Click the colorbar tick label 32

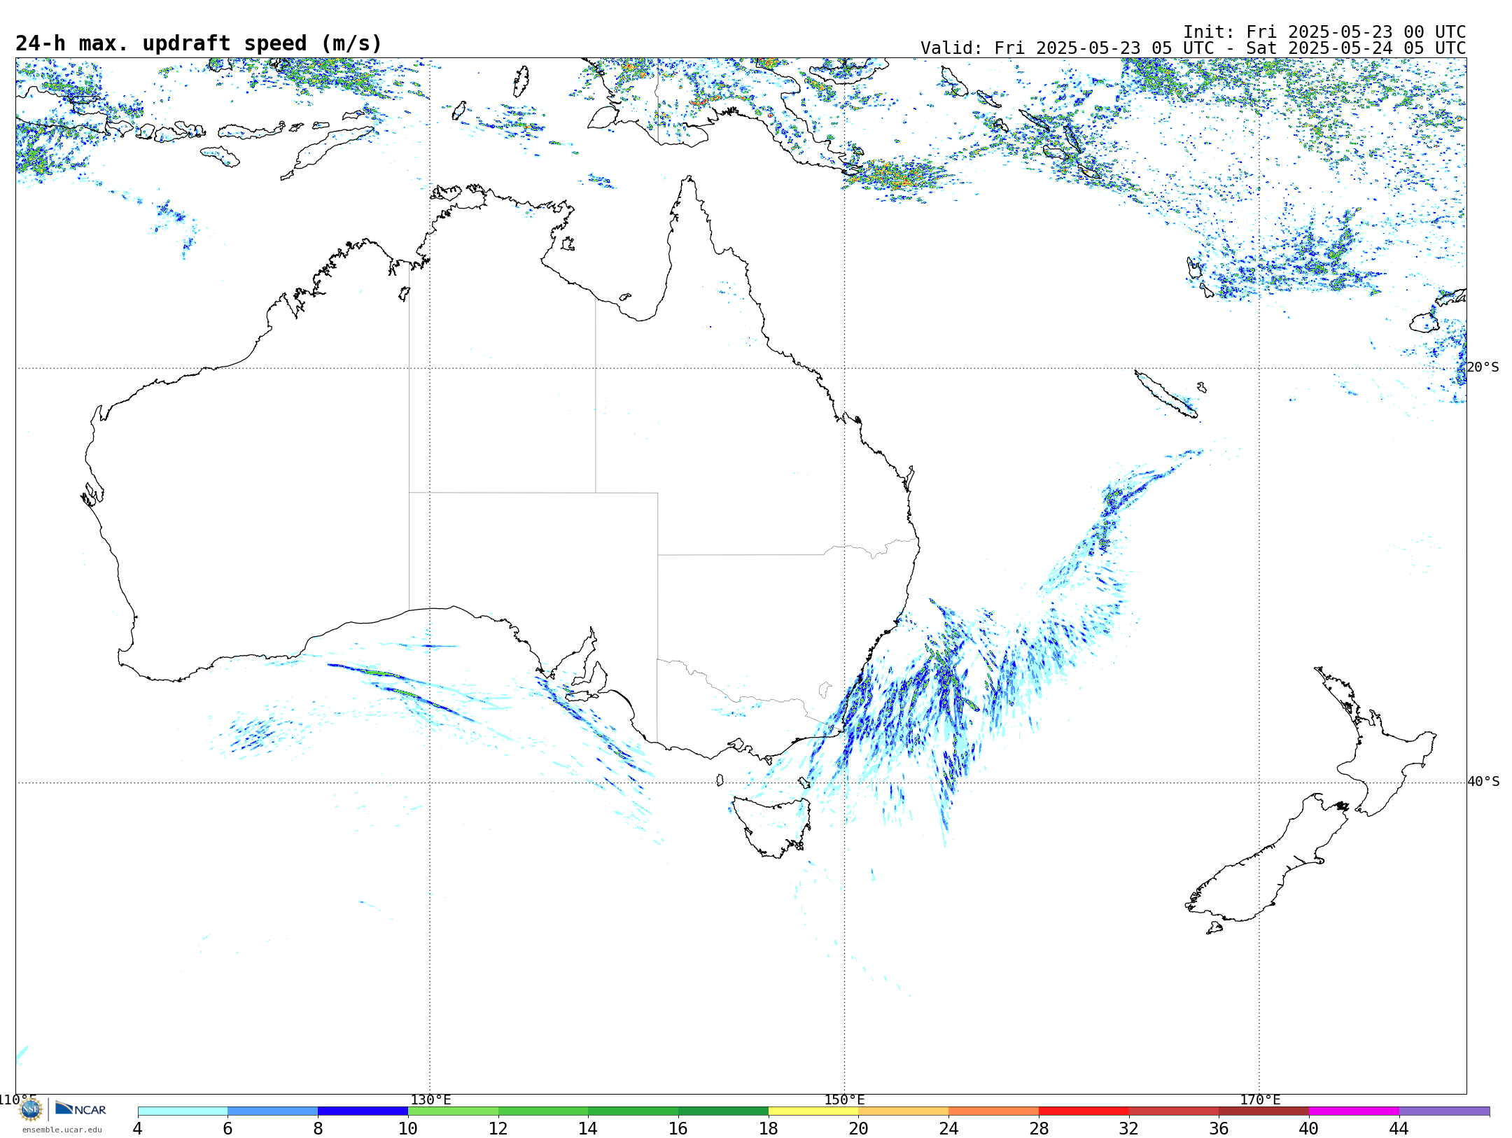click(1129, 1129)
